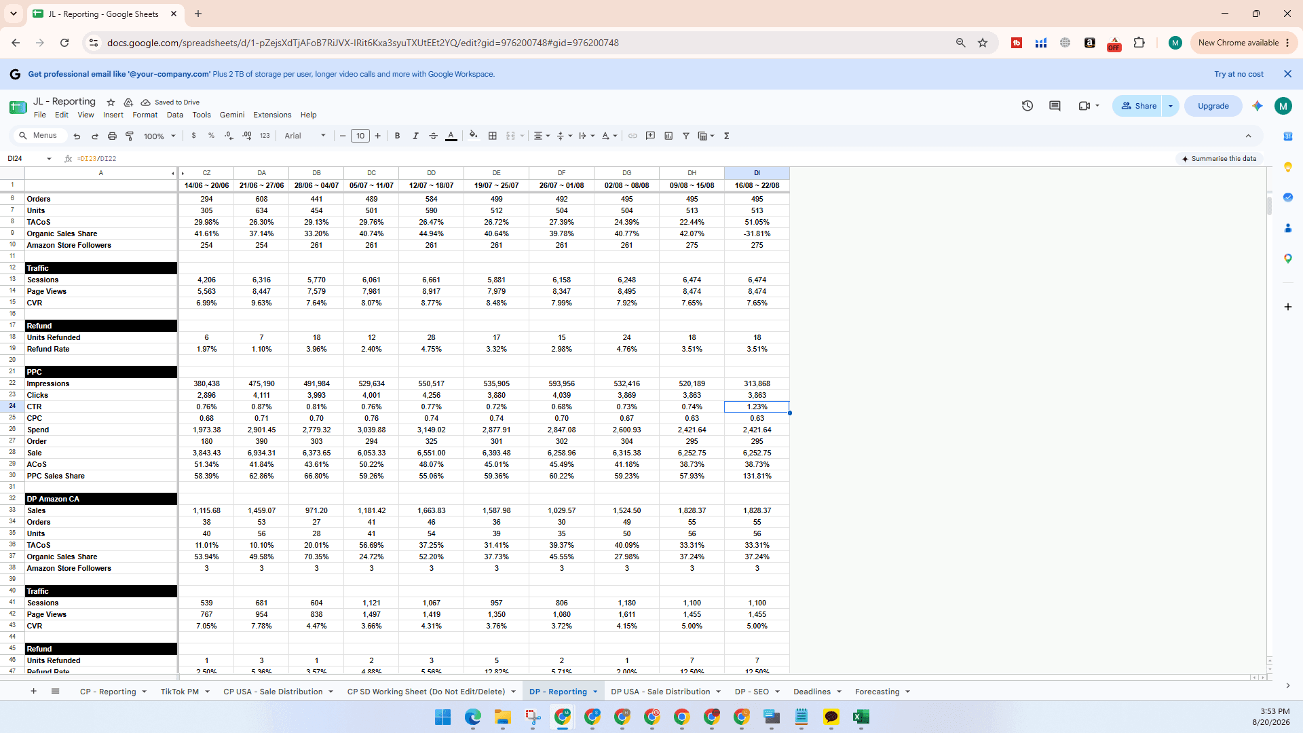Click the insert chart icon
Screen dimensions: 1303x733
click(x=668, y=136)
